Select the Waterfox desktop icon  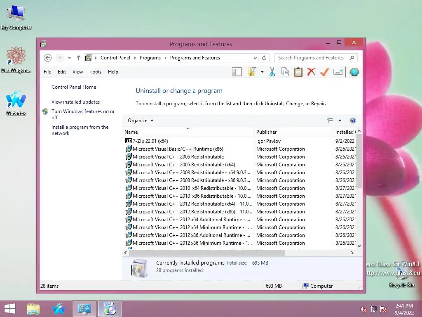(x=16, y=103)
